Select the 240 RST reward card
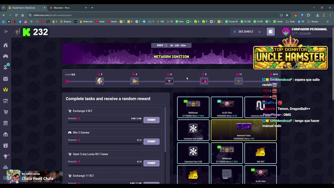 pyautogui.click(x=260, y=153)
